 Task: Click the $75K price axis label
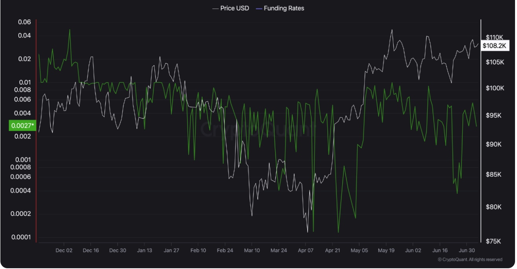click(493, 241)
